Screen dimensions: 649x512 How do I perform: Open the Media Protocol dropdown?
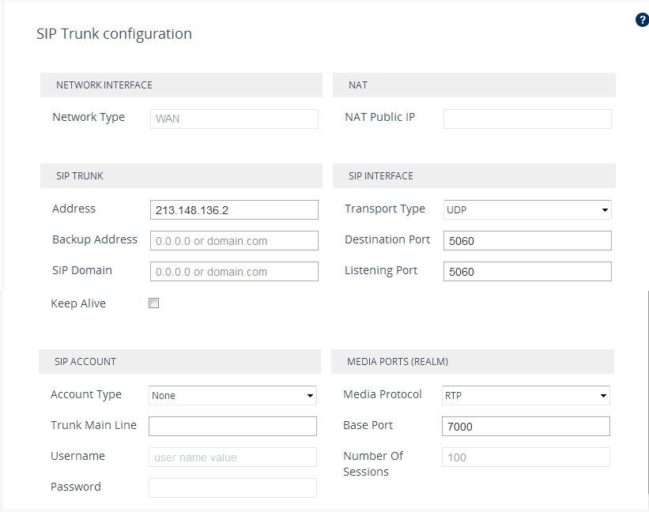526,395
